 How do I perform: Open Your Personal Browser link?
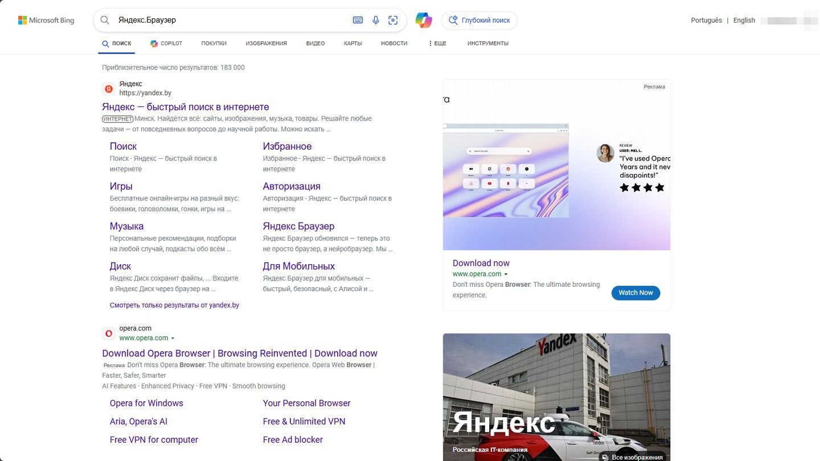click(306, 403)
